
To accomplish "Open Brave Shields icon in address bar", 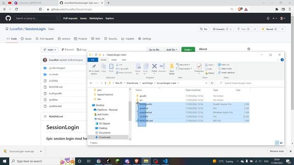I will tap(240, 9).
